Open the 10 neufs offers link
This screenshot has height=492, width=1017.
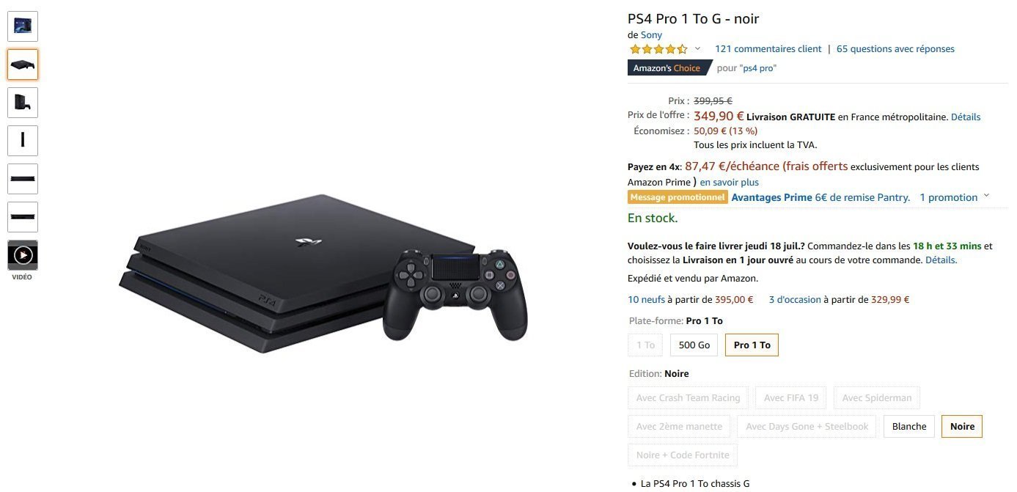click(x=646, y=299)
